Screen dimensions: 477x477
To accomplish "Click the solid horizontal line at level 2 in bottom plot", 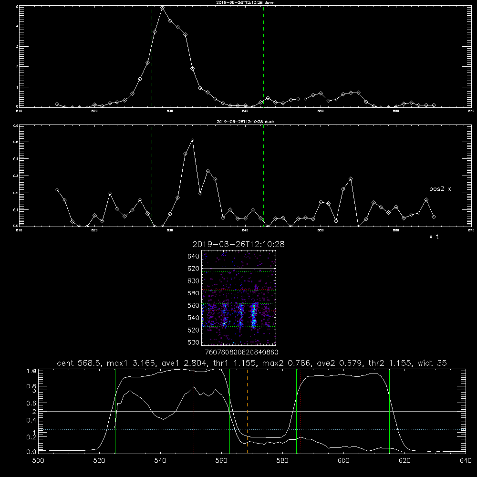I will [252, 411].
